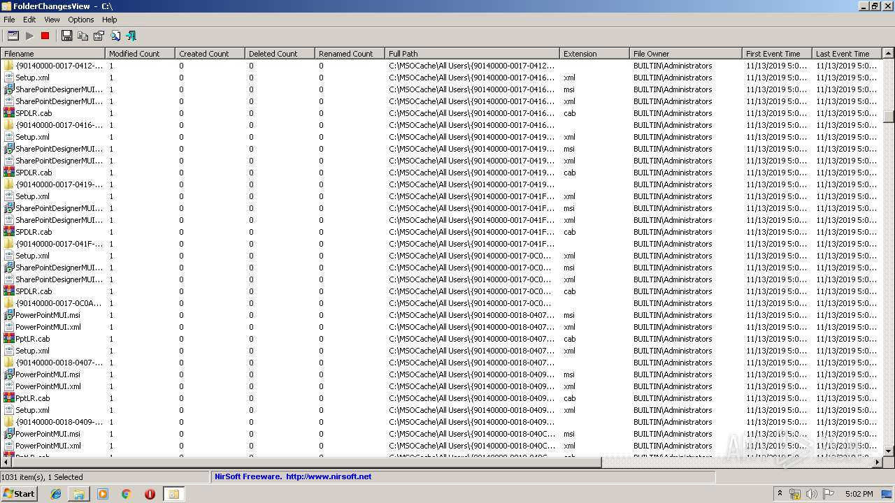Click the folder icon of {90140000-0017-0412- row
The width and height of the screenshot is (895, 503).
tap(8, 66)
